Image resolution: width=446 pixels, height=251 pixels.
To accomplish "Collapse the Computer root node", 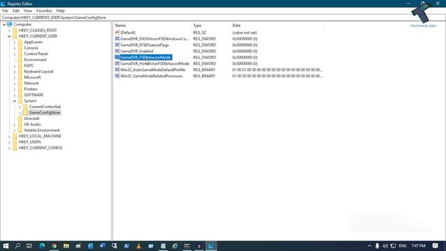I will coord(4,24).
